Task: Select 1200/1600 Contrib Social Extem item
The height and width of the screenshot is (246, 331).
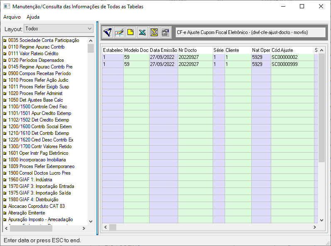Action: (x=40, y=127)
